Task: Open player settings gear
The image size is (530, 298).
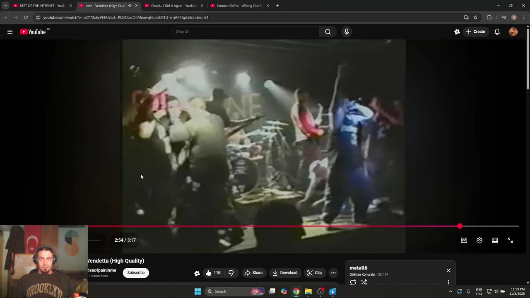Action: [x=479, y=240]
